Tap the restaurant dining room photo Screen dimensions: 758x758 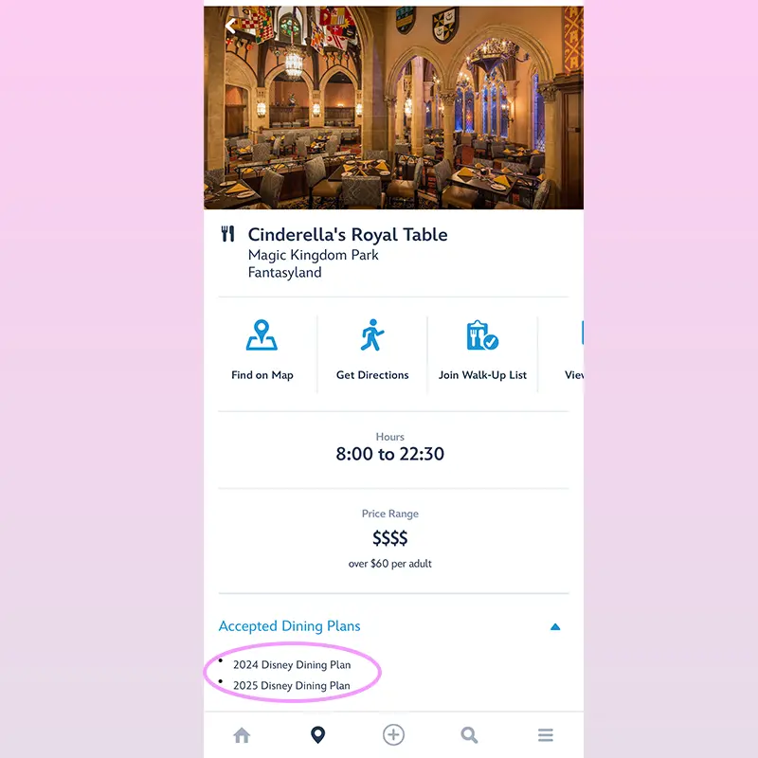(393, 107)
